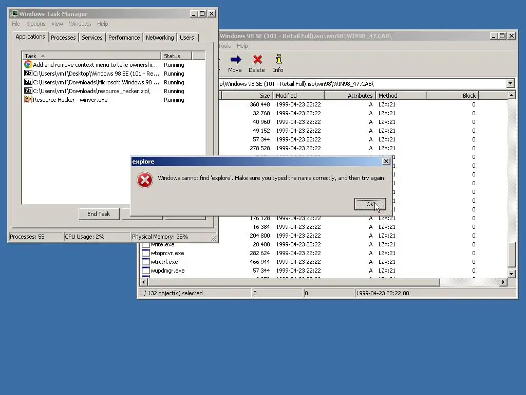Click the size value 278 528

coord(259,148)
